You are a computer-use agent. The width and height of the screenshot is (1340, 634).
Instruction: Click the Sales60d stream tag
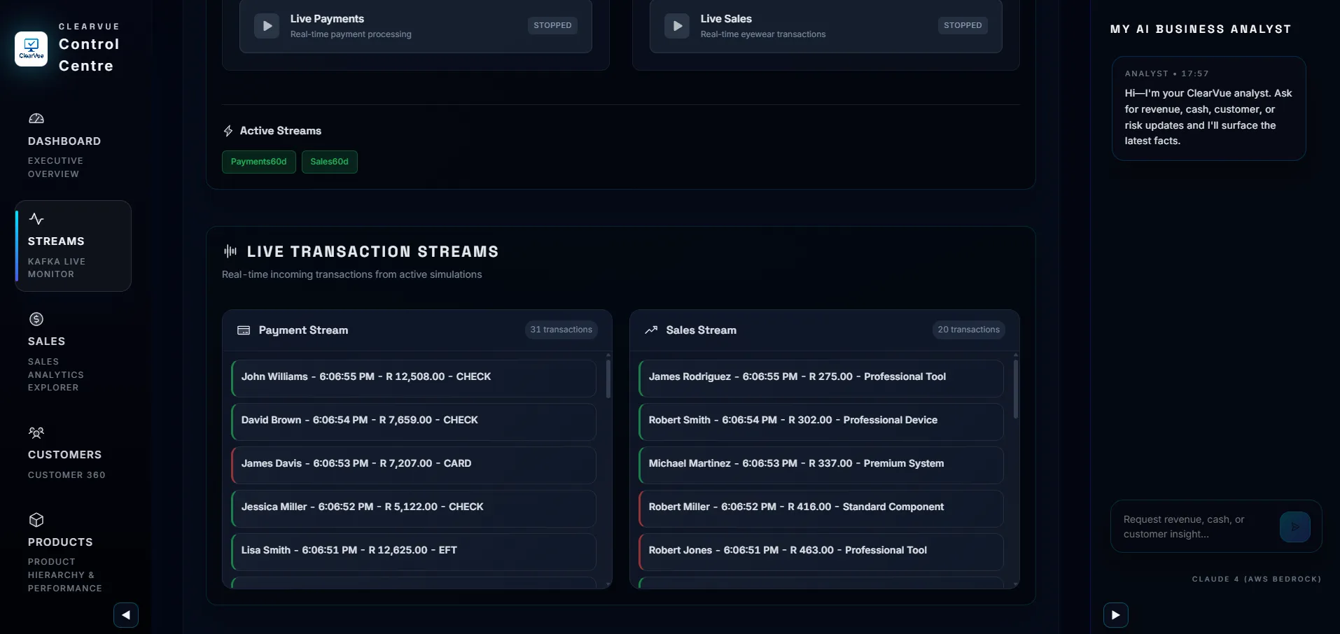[x=330, y=162]
